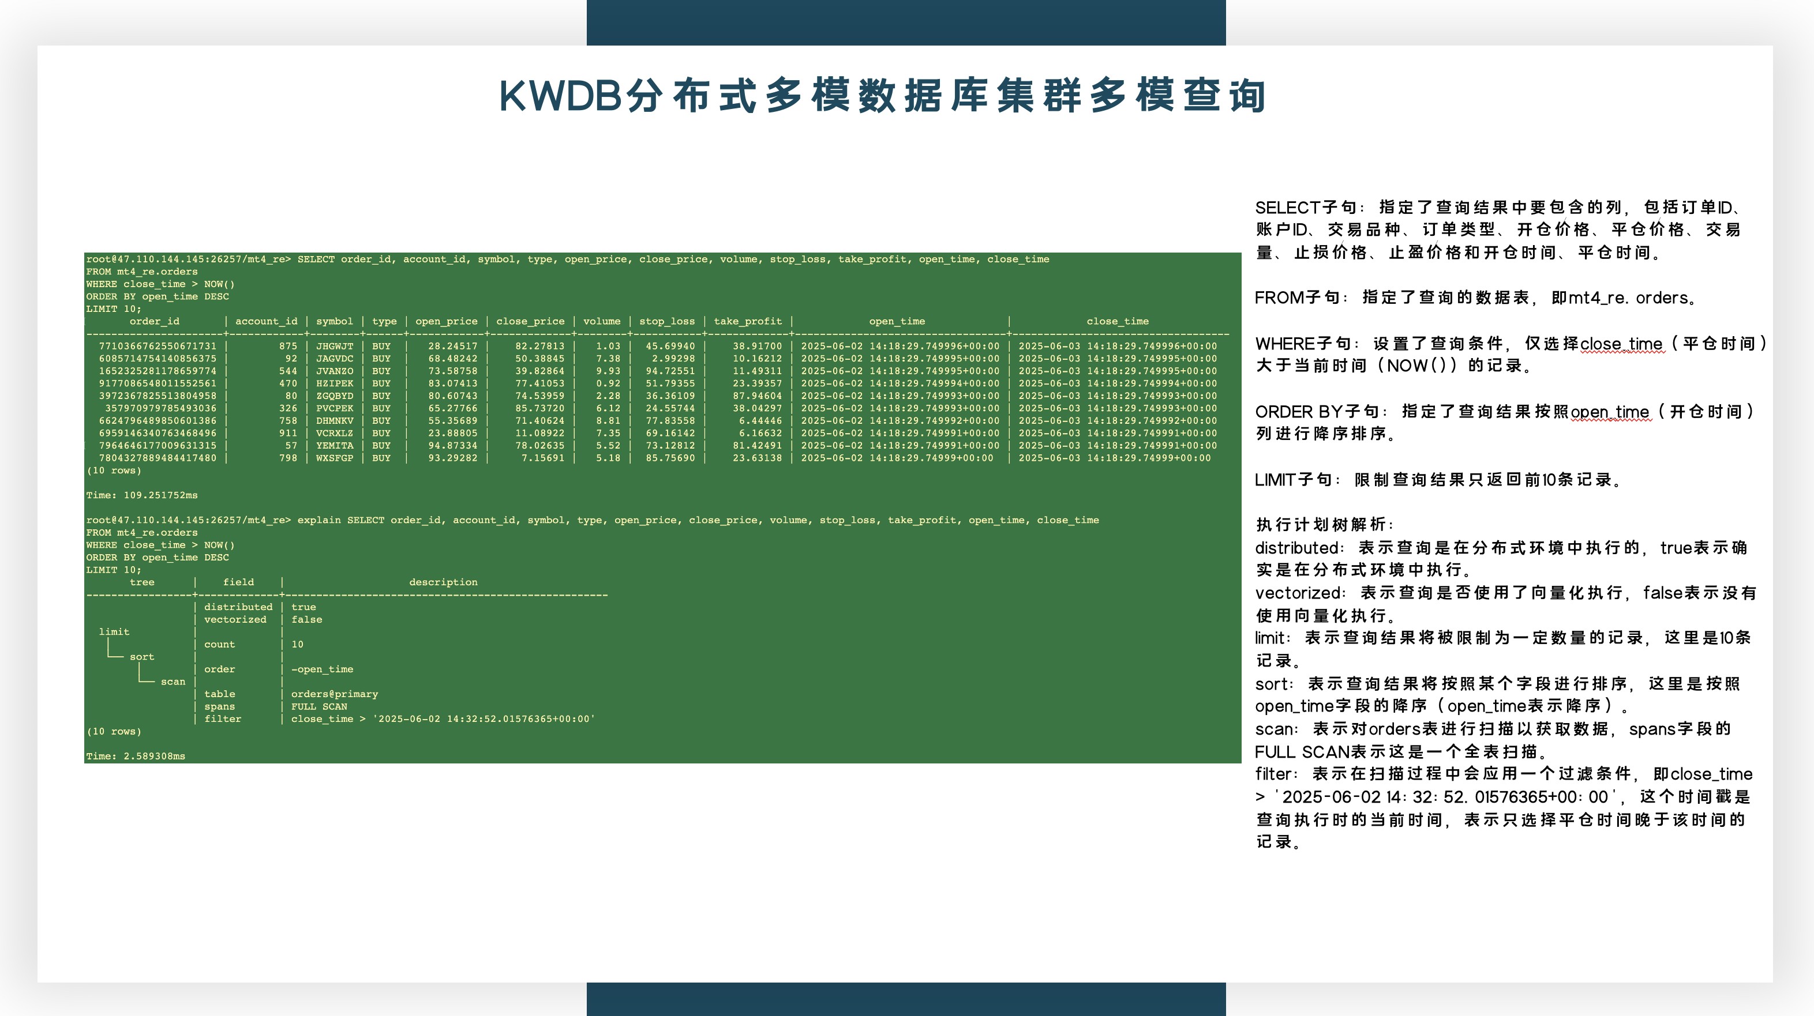Click 'FULL SCAN' in the explain output
The width and height of the screenshot is (1814, 1016).
tap(319, 706)
